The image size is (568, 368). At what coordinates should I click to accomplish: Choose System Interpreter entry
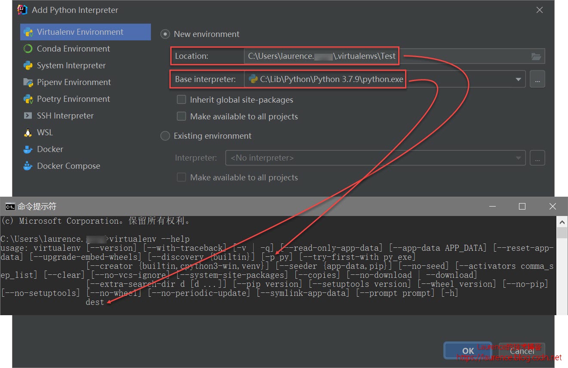click(86, 66)
